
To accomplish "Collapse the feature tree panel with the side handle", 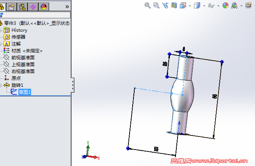I will [x=73, y=85].
